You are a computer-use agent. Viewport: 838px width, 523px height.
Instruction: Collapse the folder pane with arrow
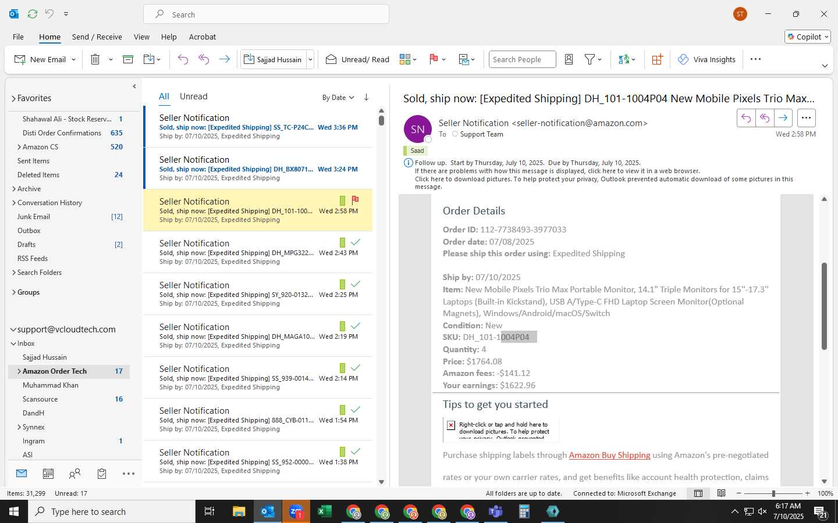click(x=134, y=87)
